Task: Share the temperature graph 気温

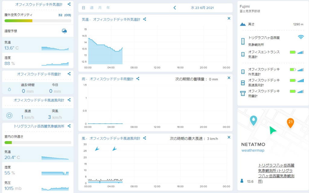Action: click(x=145, y=19)
